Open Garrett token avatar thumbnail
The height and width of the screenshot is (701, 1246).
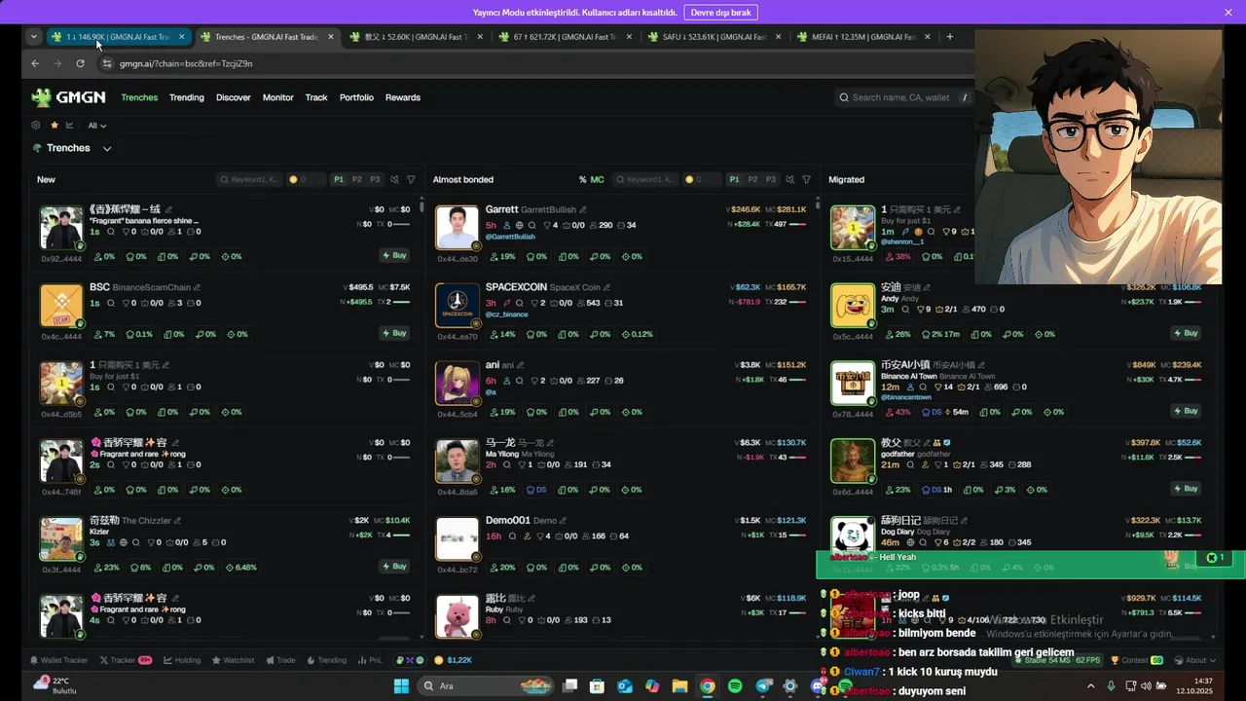457,227
